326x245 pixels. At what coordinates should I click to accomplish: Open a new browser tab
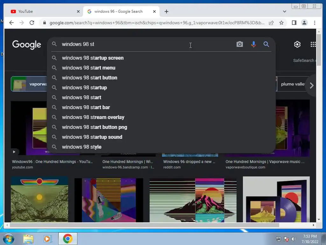[x=166, y=11]
